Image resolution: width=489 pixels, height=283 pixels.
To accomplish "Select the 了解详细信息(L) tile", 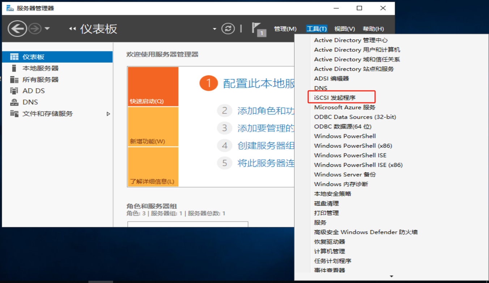I will [x=153, y=167].
